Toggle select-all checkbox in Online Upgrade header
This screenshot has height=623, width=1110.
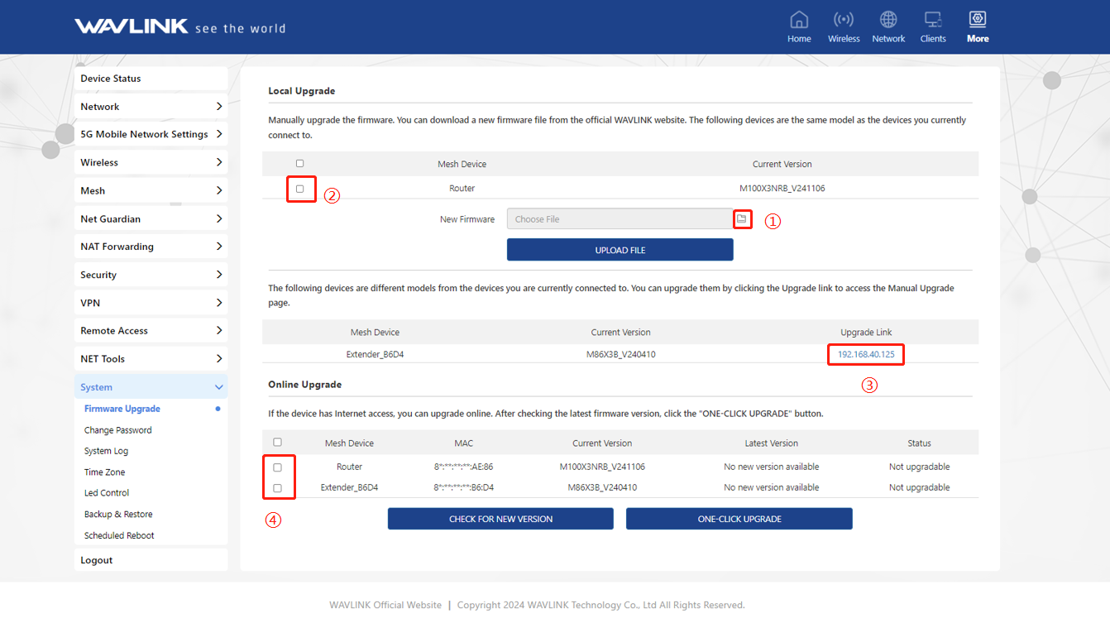(277, 443)
